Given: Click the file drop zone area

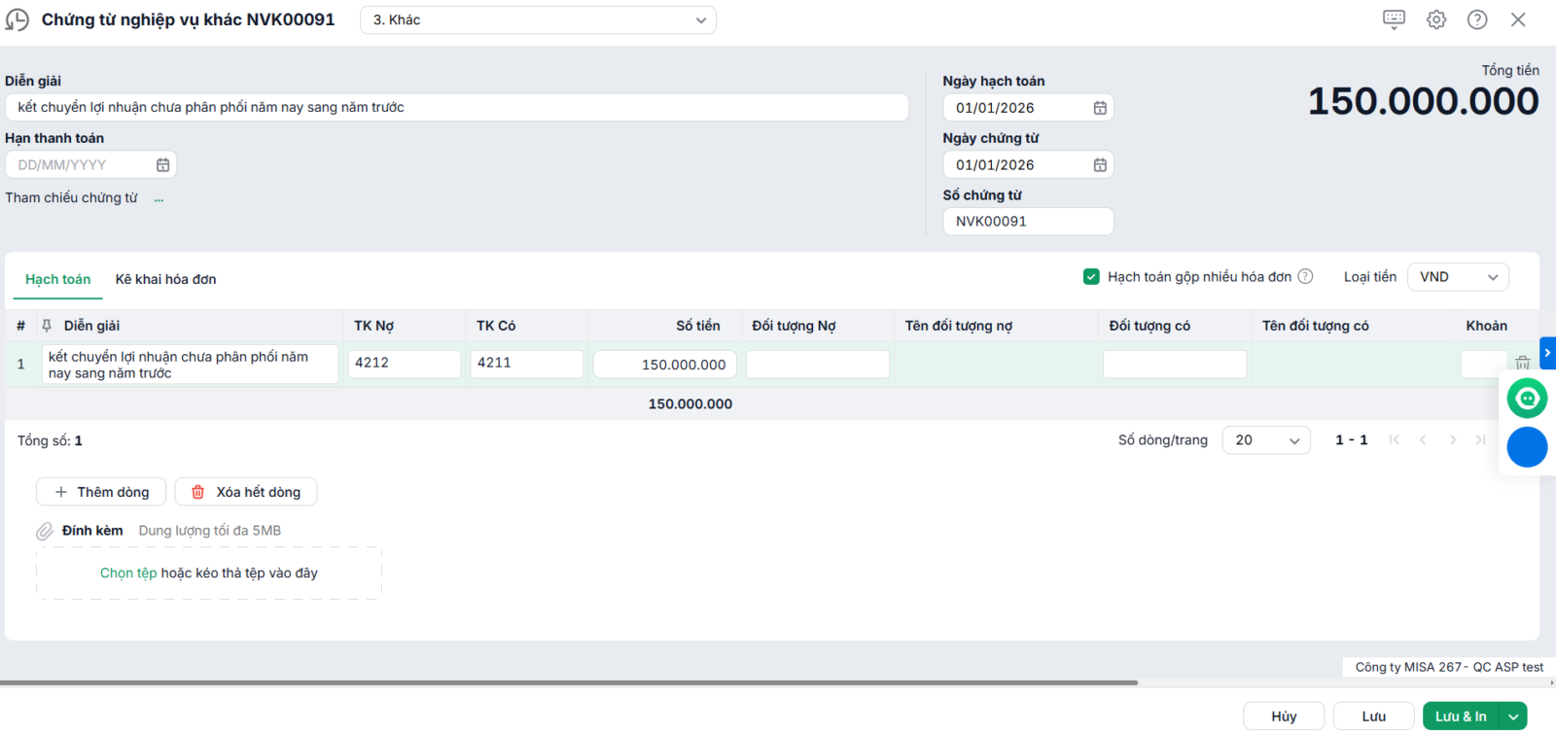Looking at the screenshot, I should tap(209, 574).
